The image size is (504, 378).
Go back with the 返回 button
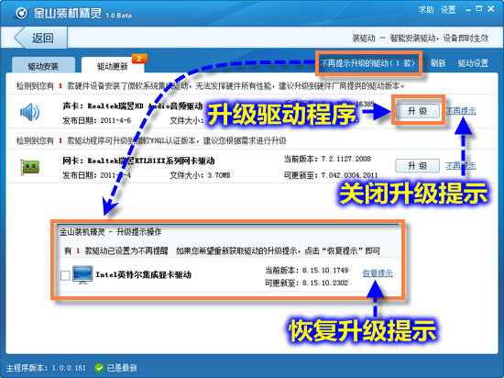tap(41, 38)
